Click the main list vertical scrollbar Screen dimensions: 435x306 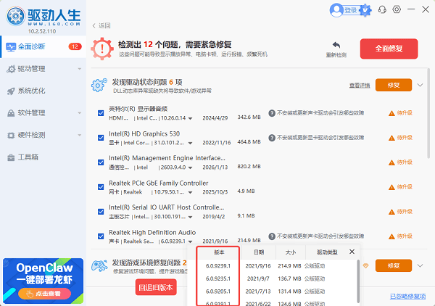point(428,113)
